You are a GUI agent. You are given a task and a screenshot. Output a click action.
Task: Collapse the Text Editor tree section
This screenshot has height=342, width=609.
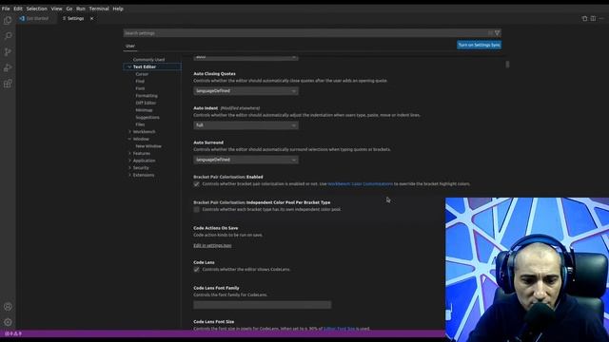(x=129, y=66)
